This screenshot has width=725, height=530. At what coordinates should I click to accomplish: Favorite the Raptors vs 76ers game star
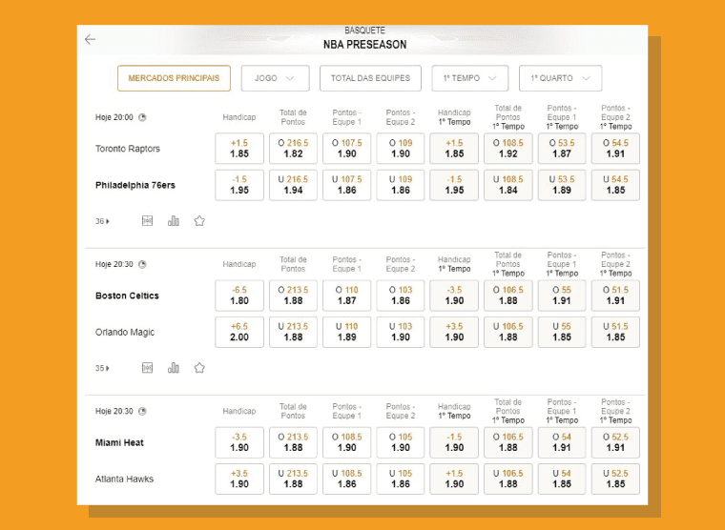[199, 221]
